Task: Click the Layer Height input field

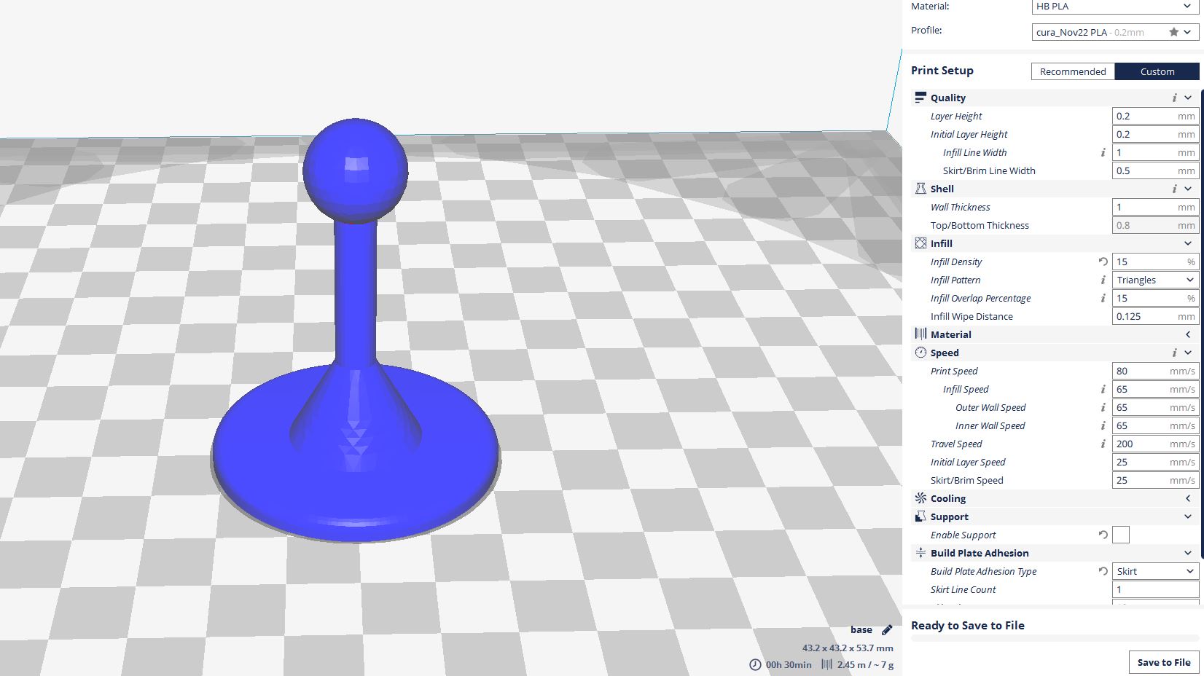Action: click(1145, 116)
